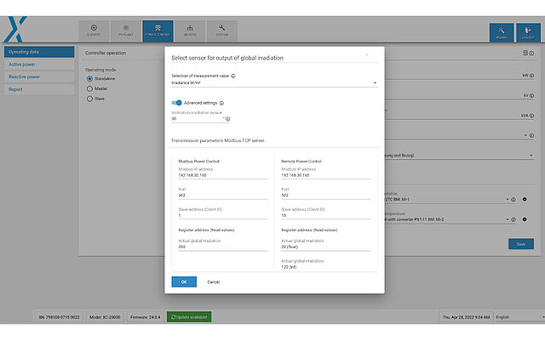Click the Log out button
The width and height of the screenshot is (545, 340).
pos(528,32)
